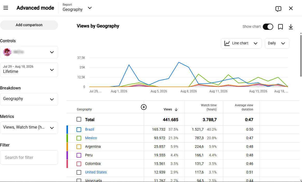Open the Daily granularity dropdown
Viewport: 302px width, 182px height.
pos(277,43)
